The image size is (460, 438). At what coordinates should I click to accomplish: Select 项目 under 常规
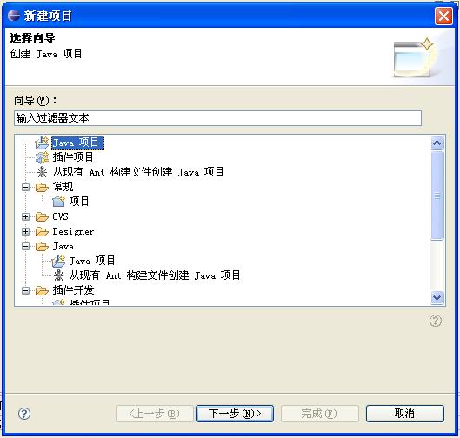79,202
